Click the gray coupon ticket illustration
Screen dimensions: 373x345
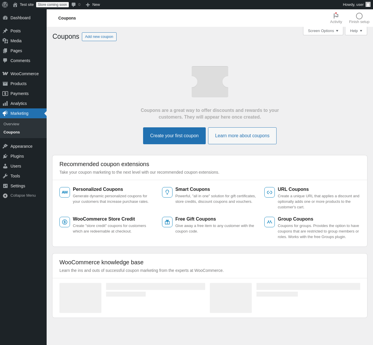pyautogui.click(x=210, y=82)
